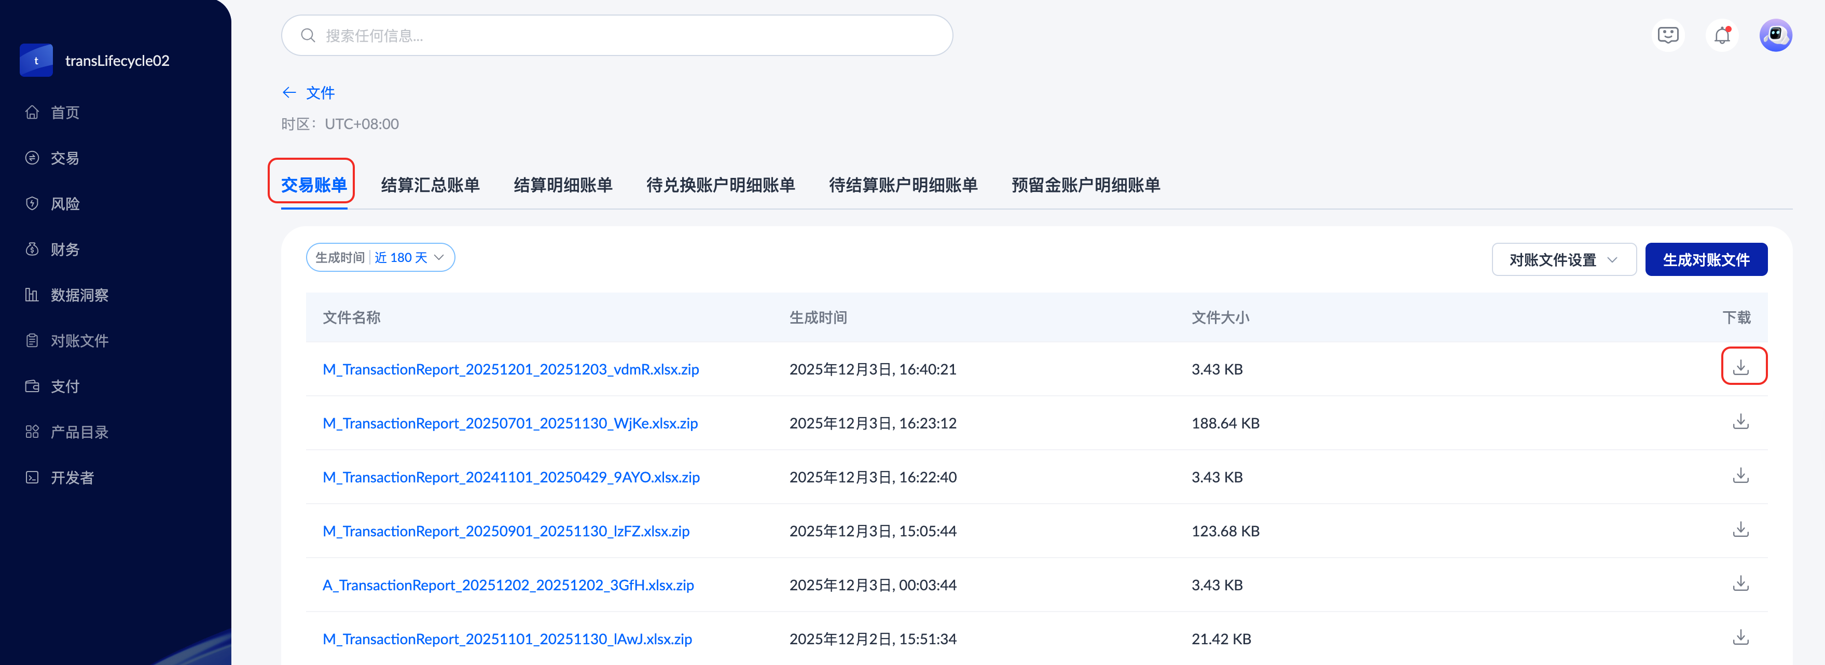Download the WjKe report via download icon

(1740, 422)
